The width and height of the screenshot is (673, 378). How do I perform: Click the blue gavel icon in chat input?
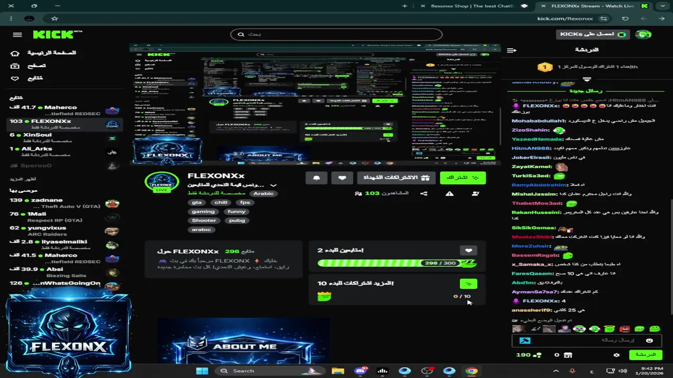click(x=524, y=341)
